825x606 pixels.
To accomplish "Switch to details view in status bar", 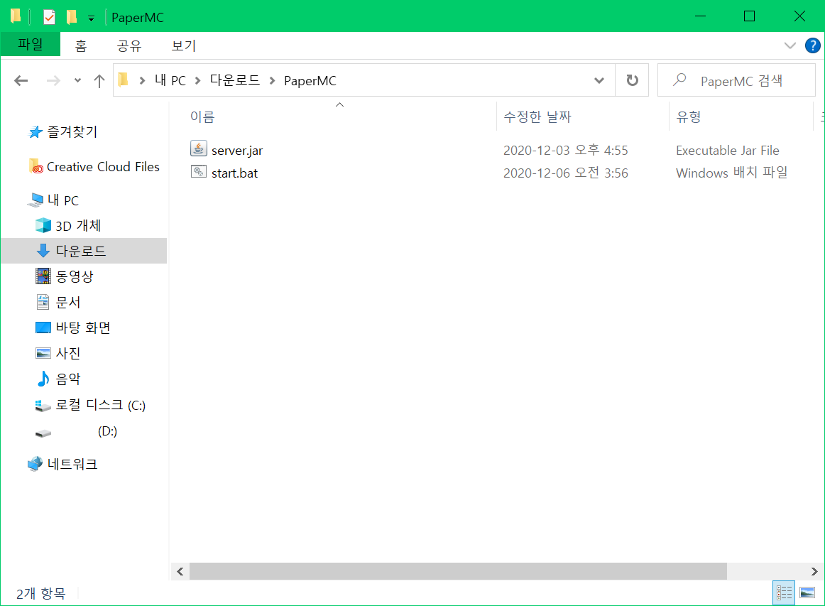I will pyautogui.click(x=784, y=593).
